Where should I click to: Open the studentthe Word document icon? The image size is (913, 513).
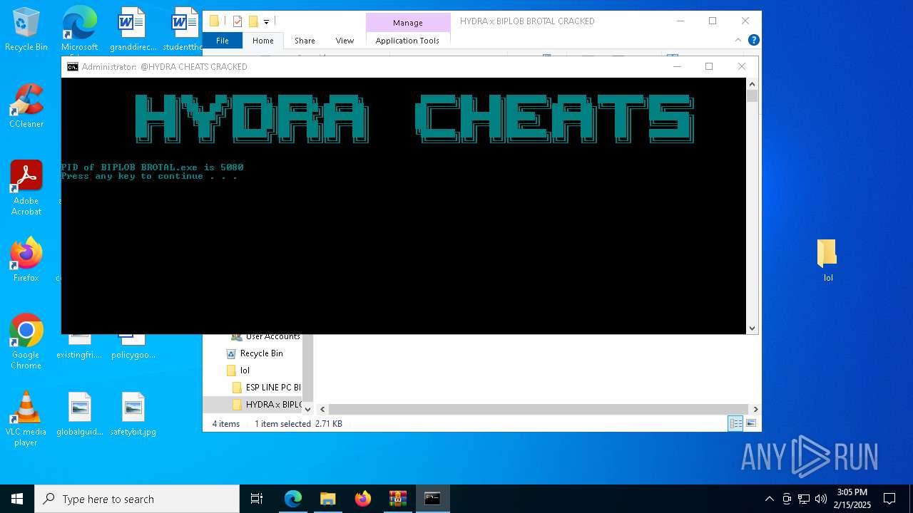(183, 29)
